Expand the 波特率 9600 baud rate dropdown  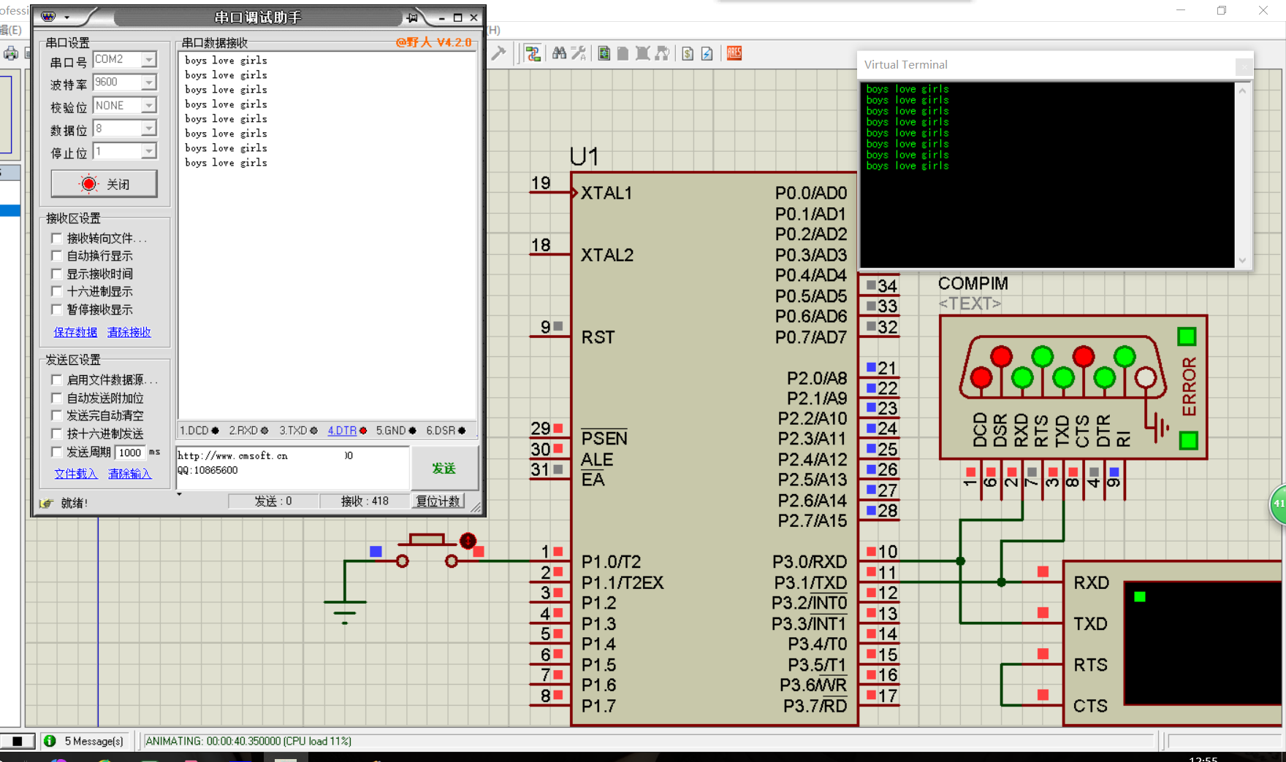[148, 82]
